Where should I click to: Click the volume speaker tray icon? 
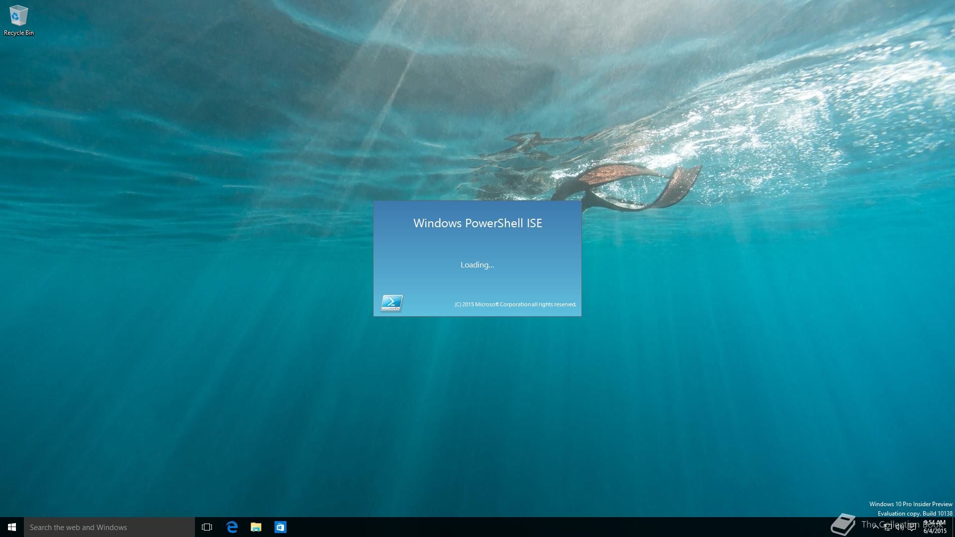[x=899, y=527]
